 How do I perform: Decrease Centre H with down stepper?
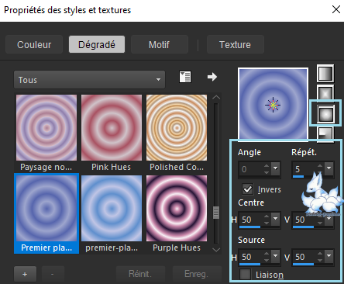coord(267,223)
